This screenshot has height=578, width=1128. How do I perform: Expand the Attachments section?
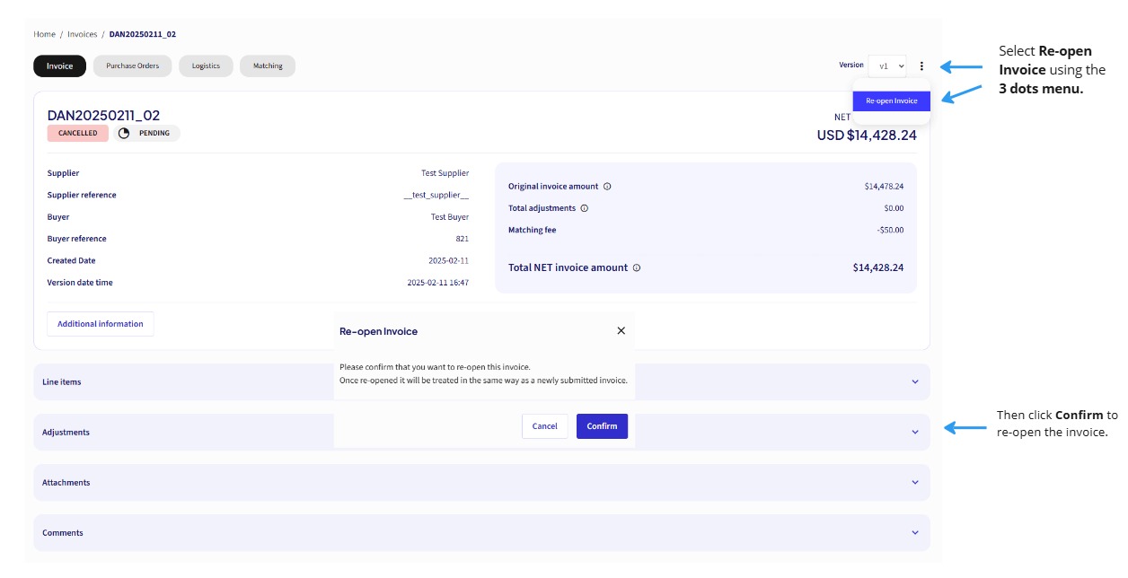(x=481, y=482)
